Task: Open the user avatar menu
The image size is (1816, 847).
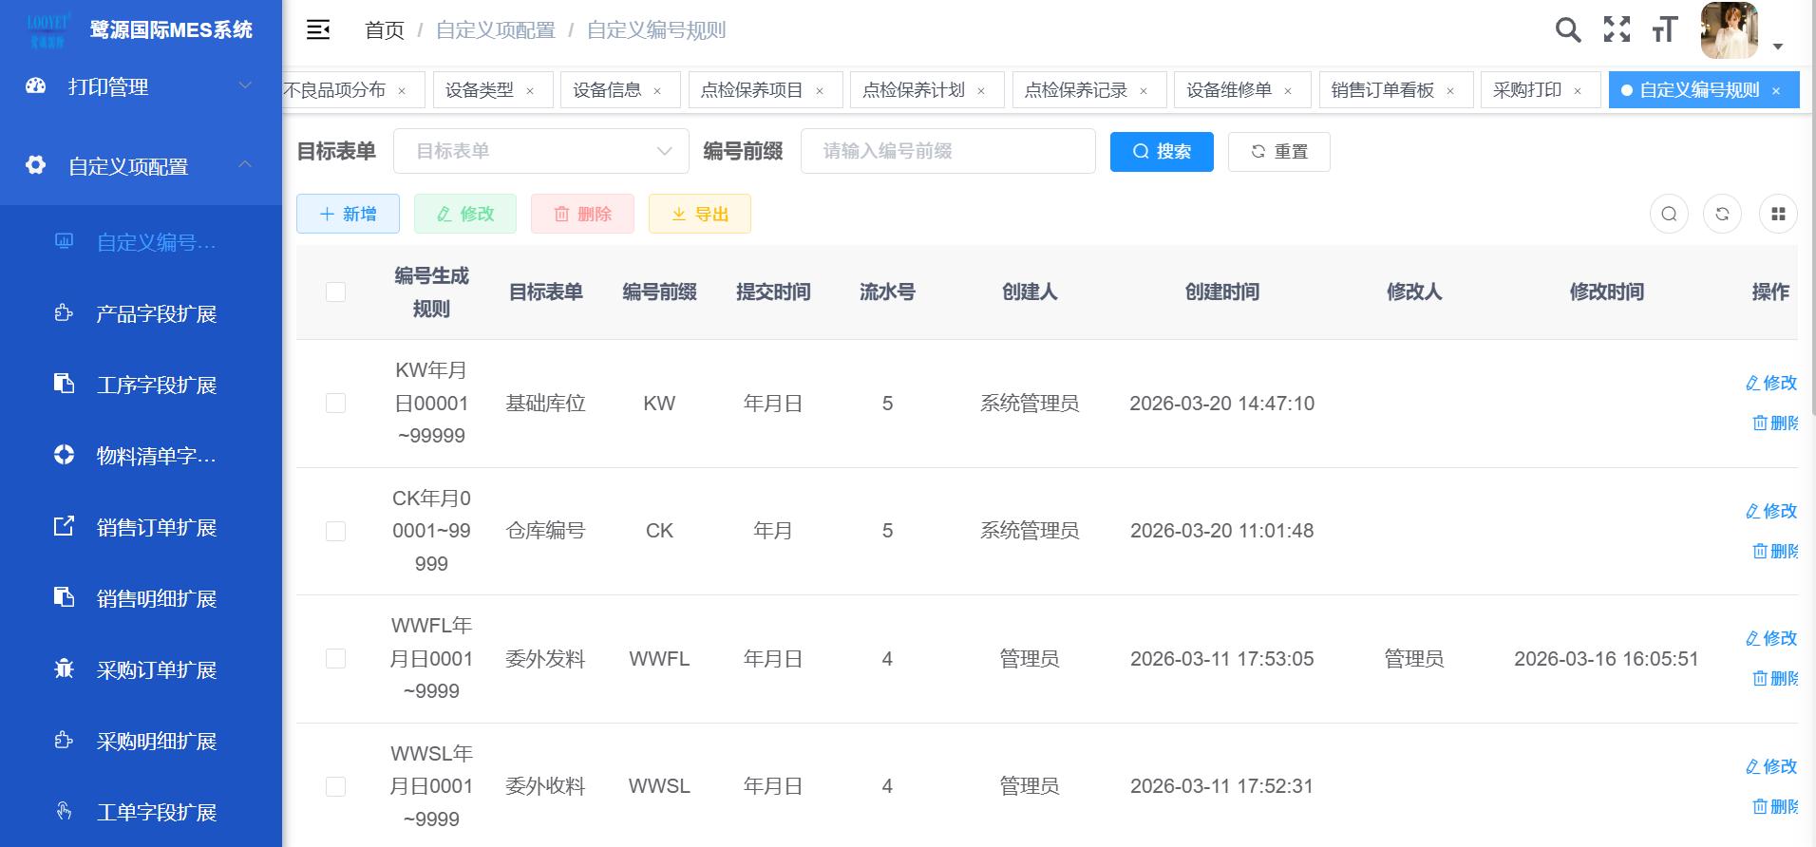Action: coord(1730,30)
